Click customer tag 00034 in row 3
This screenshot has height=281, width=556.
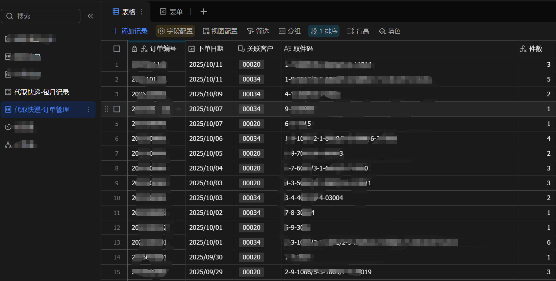coord(252,94)
